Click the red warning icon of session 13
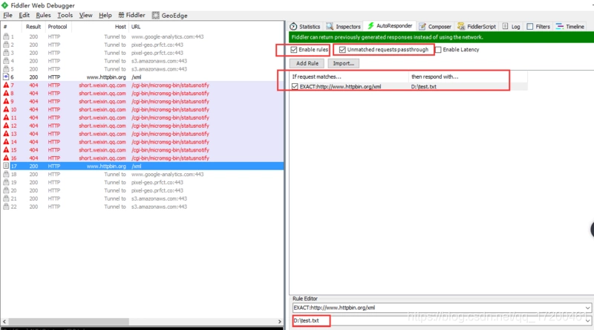 (x=6, y=134)
